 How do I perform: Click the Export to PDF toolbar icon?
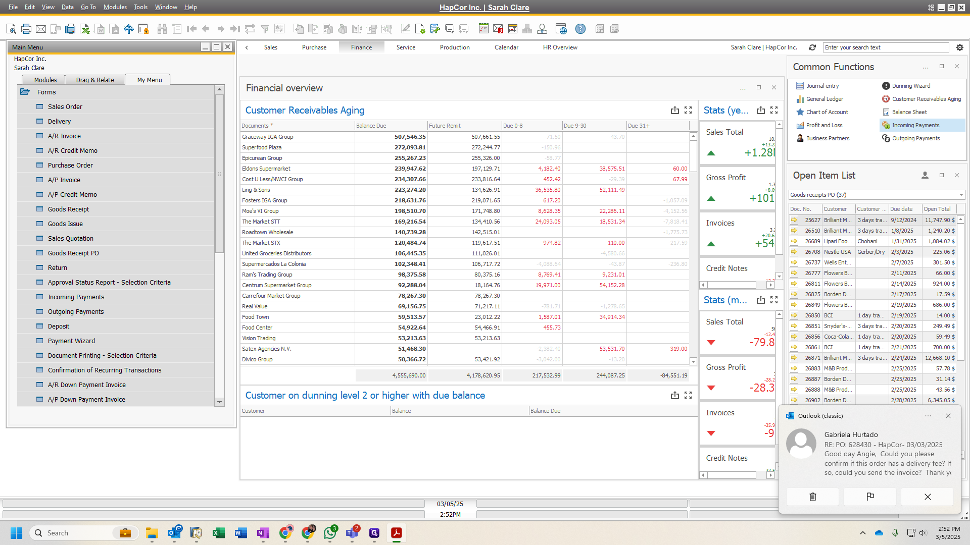point(114,29)
